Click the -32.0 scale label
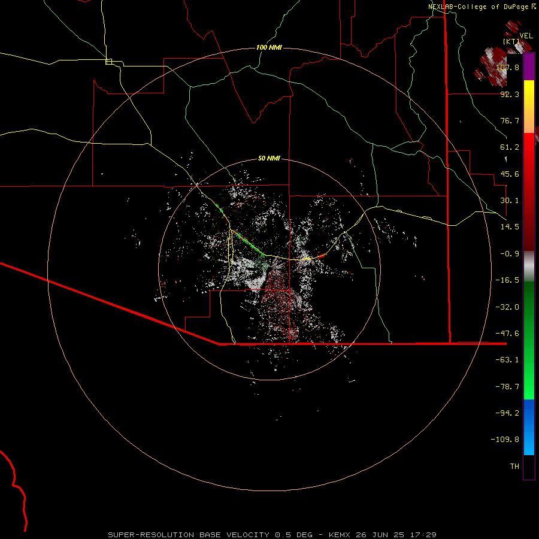Screen dimensions: 539x539 pos(507,307)
